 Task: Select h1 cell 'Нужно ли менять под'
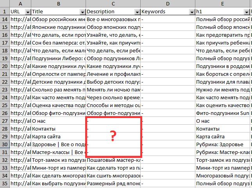[222, 90]
